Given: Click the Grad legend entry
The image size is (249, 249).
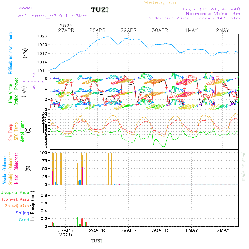Looking at the screenshot, I should [24, 220].
